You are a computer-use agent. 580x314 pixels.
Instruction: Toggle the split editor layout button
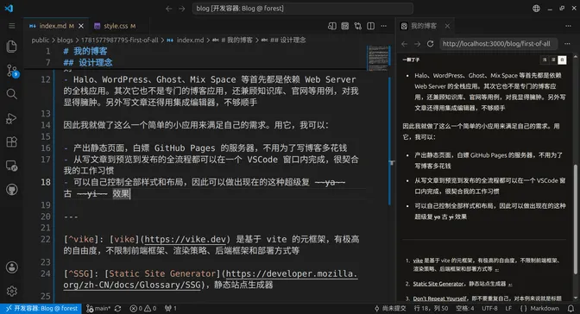[x=370, y=26]
